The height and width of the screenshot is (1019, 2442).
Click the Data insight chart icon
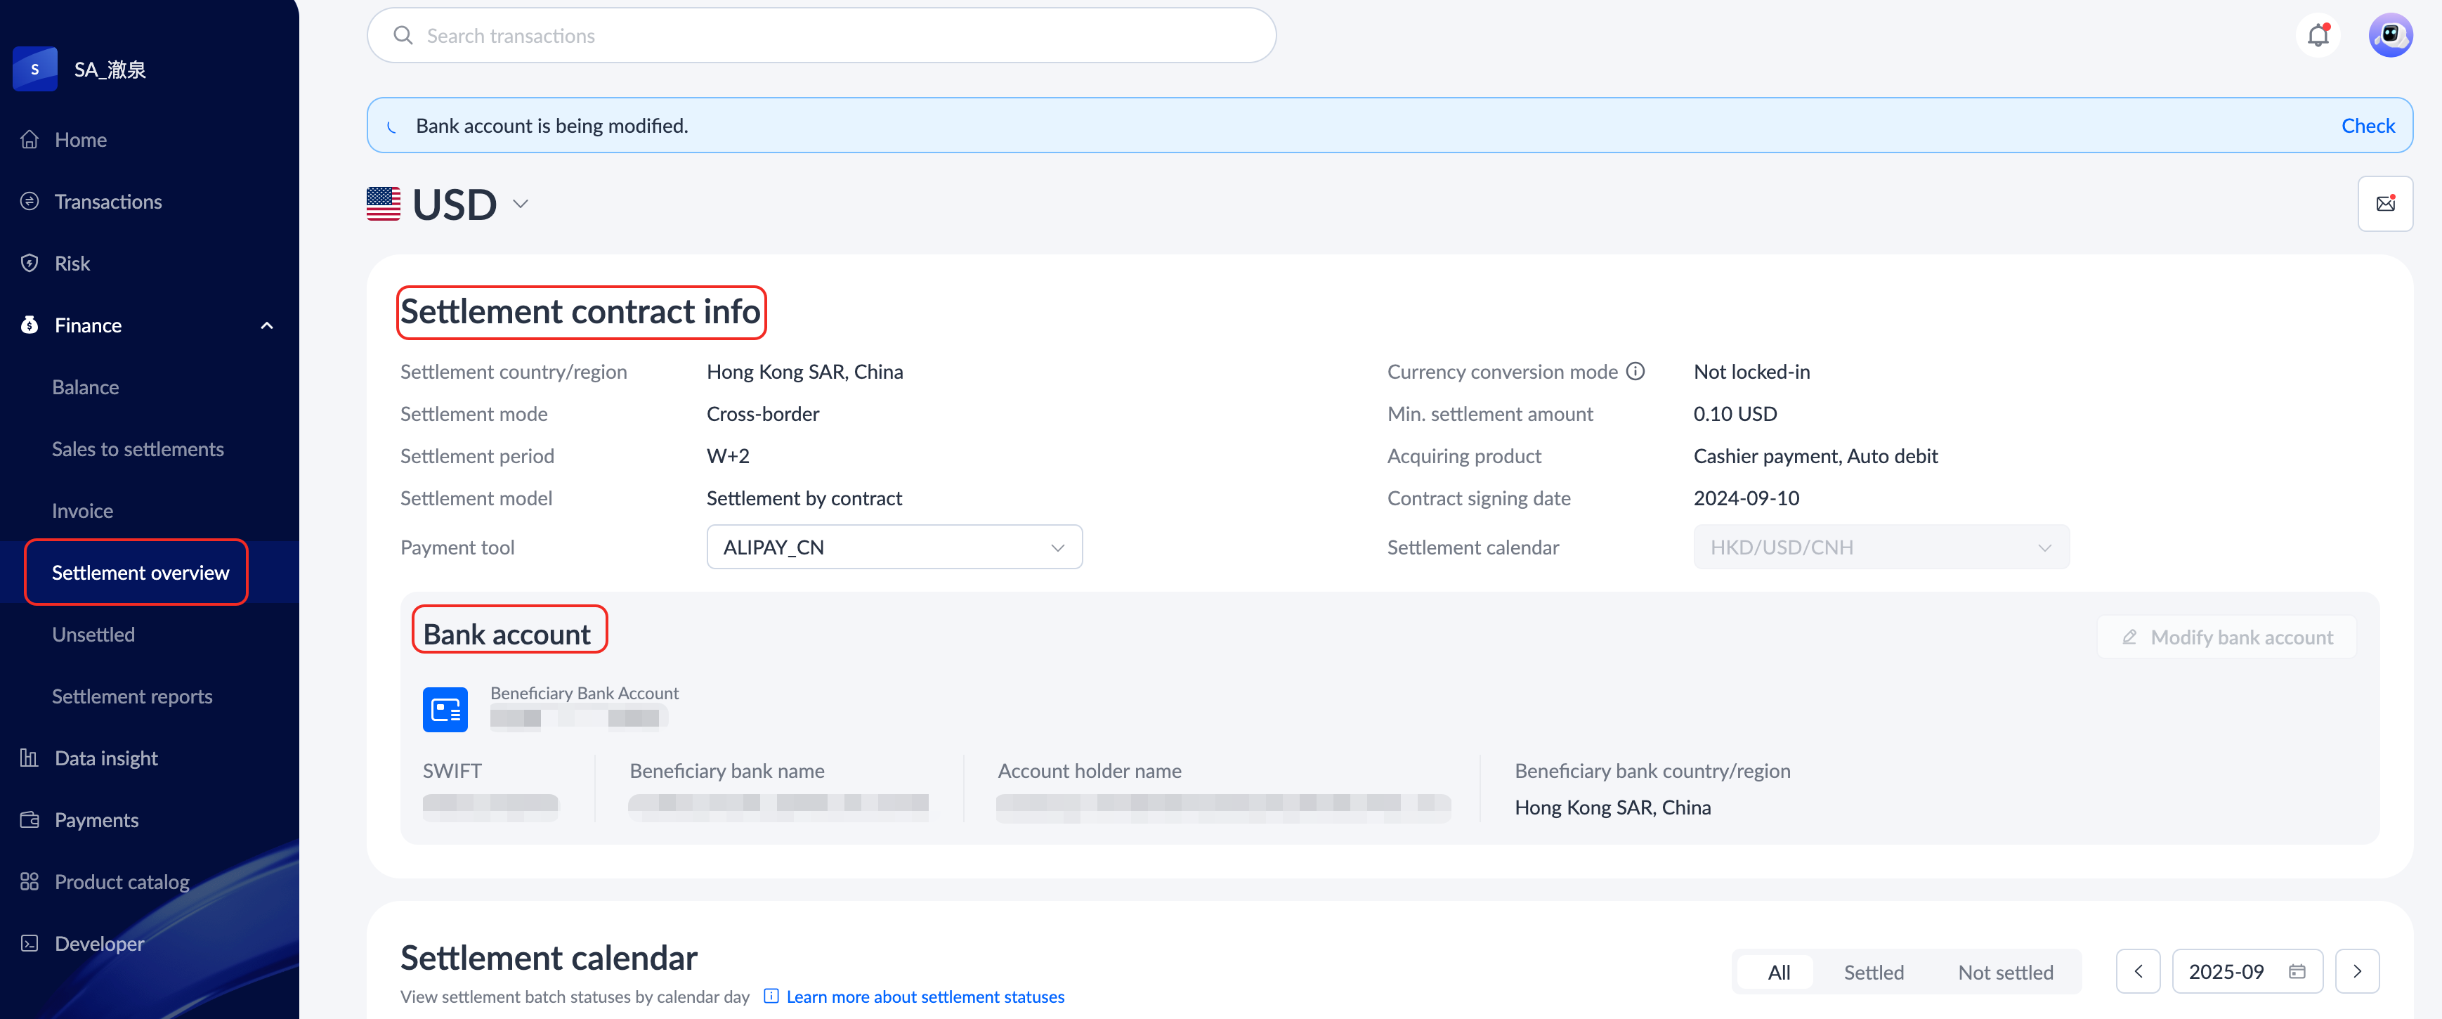(x=30, y=758)
